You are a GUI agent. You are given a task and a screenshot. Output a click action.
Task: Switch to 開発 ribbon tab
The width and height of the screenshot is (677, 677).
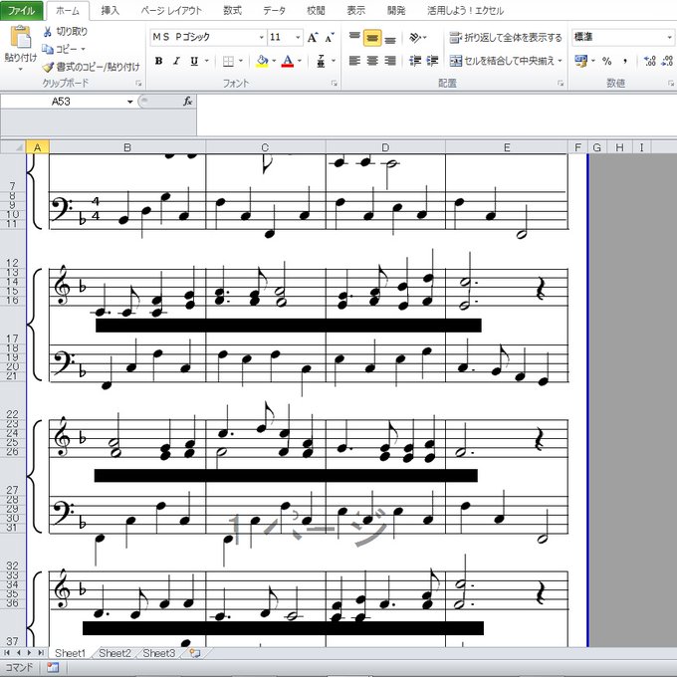pos(396,10)
